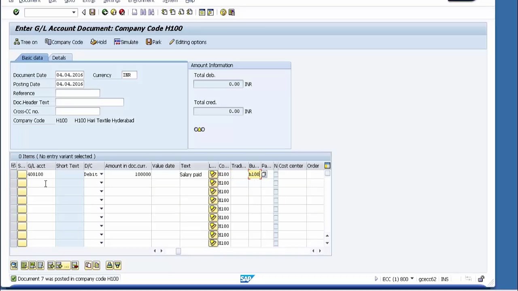Click the table settings icon at header right

327,166
